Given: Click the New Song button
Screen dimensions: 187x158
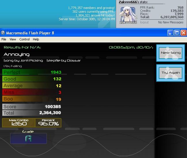Looking at the screenshot, I should [171, 53].
